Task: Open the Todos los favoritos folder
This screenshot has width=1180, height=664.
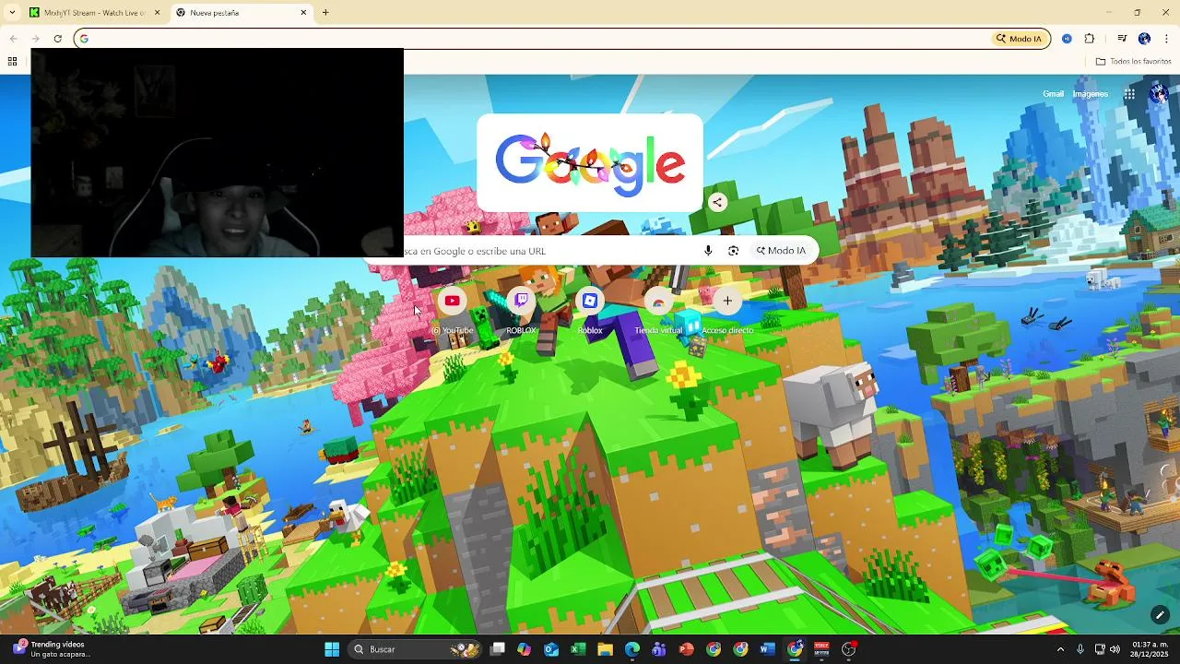Action: 1133,62
